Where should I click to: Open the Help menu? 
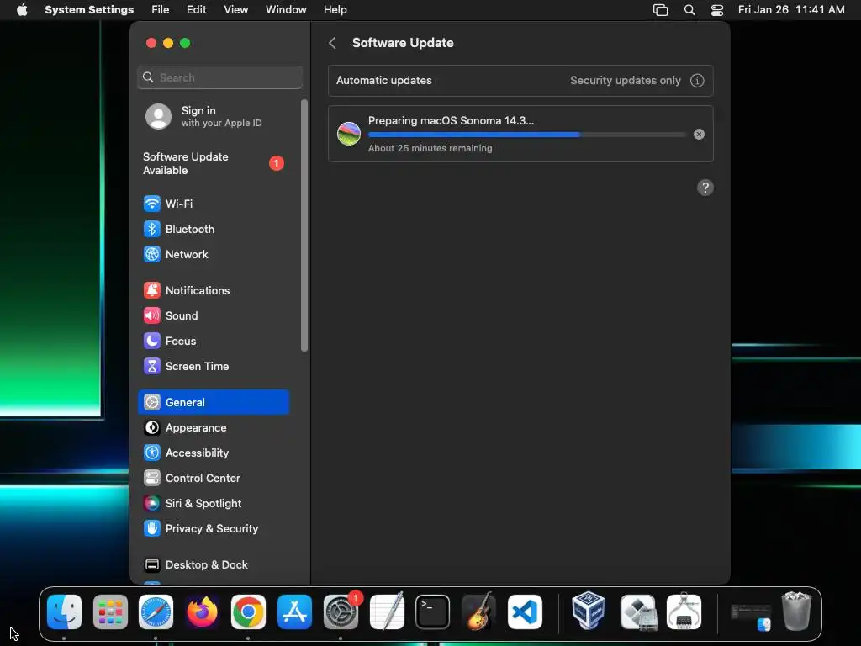tap(335, 10)
